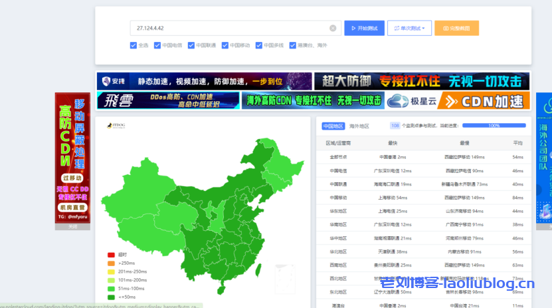The image size is (552, 308).
Task: Click the 完整截图 button
Action: tap(456, 28)
